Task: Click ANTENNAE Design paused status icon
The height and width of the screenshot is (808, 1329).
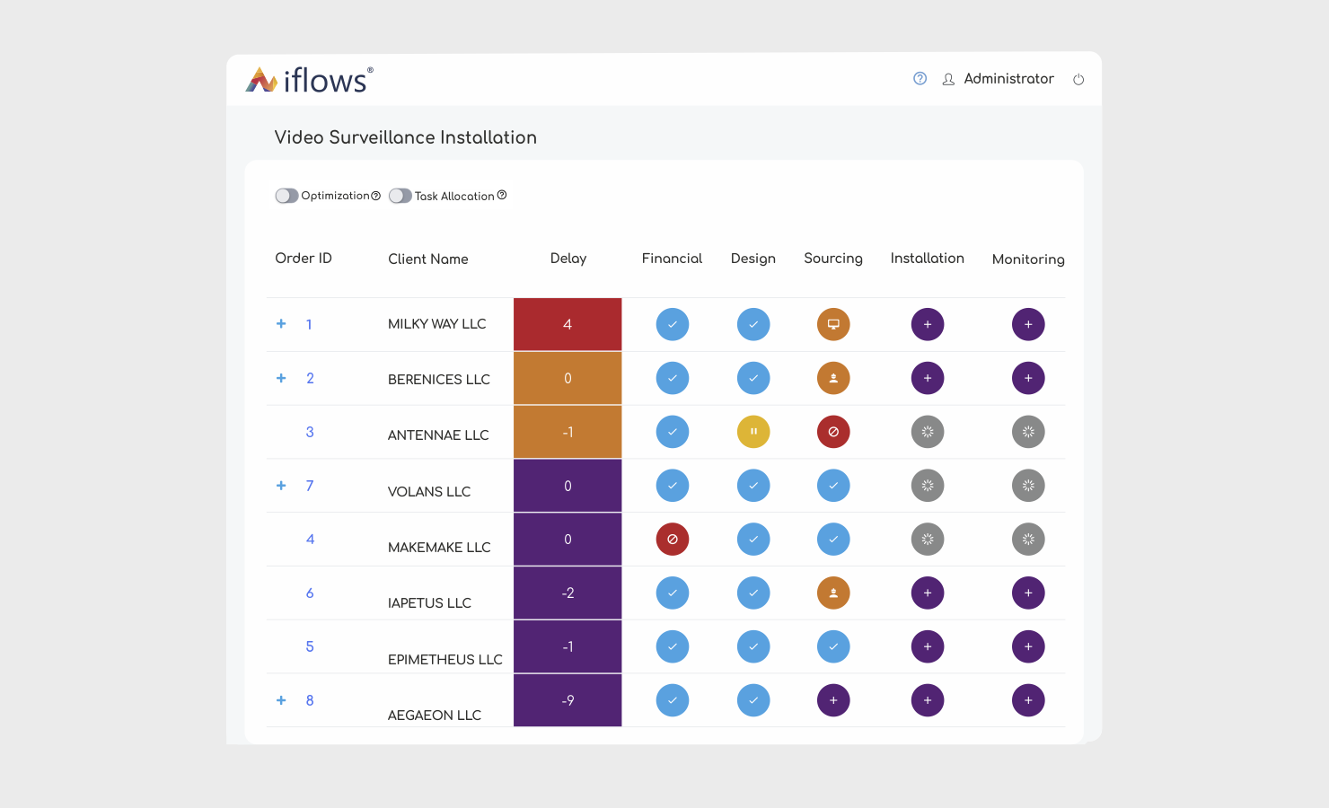Action: (x=753, y=432)
